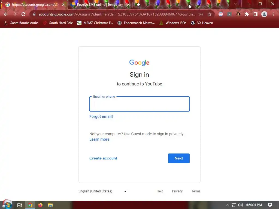
Task: Share this page using the share icon
Action: click(x=201, y=14)
